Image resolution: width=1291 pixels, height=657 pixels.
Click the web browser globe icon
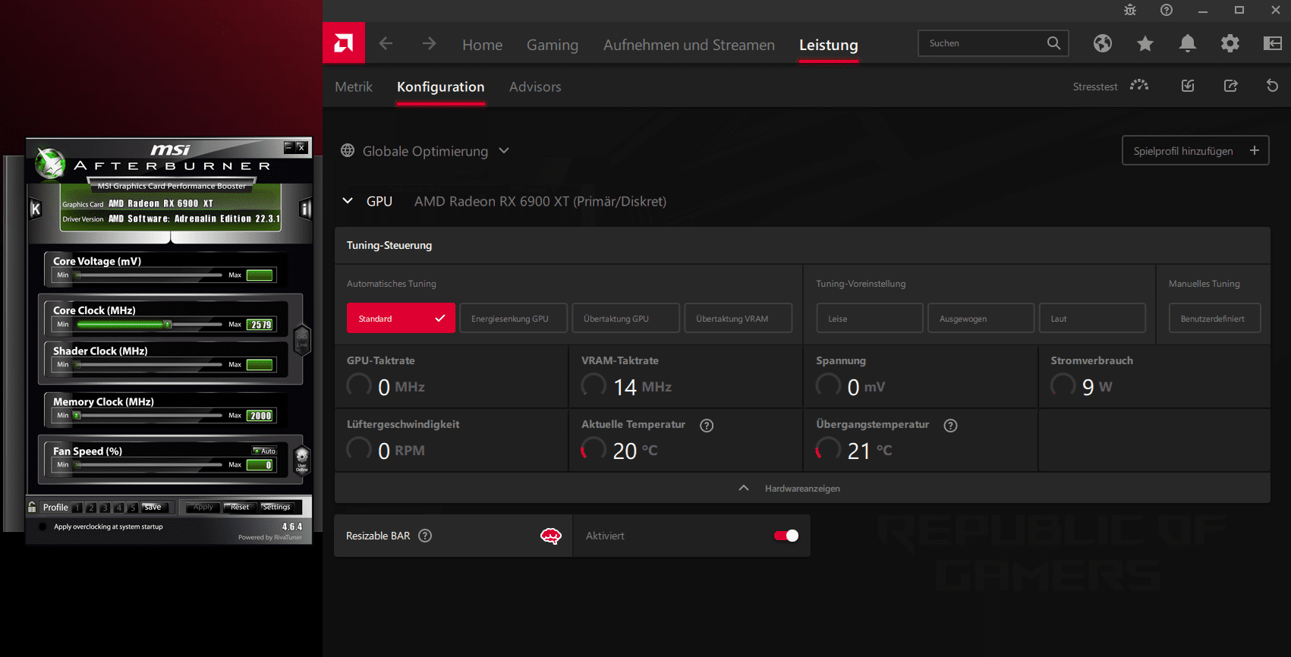pos(1102,44)
